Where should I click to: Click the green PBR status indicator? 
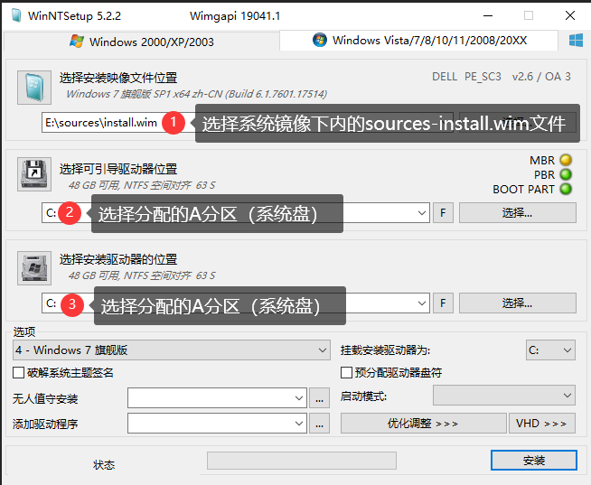566,175
